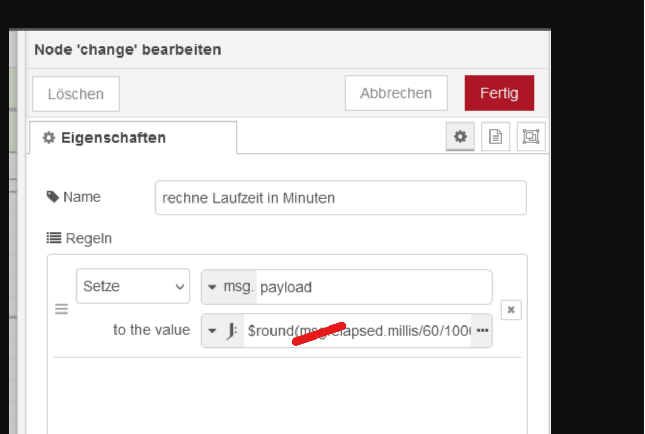This screenshot has width=645, height=434.
Task: Open node description document icon
Action: tap(496, 137)
